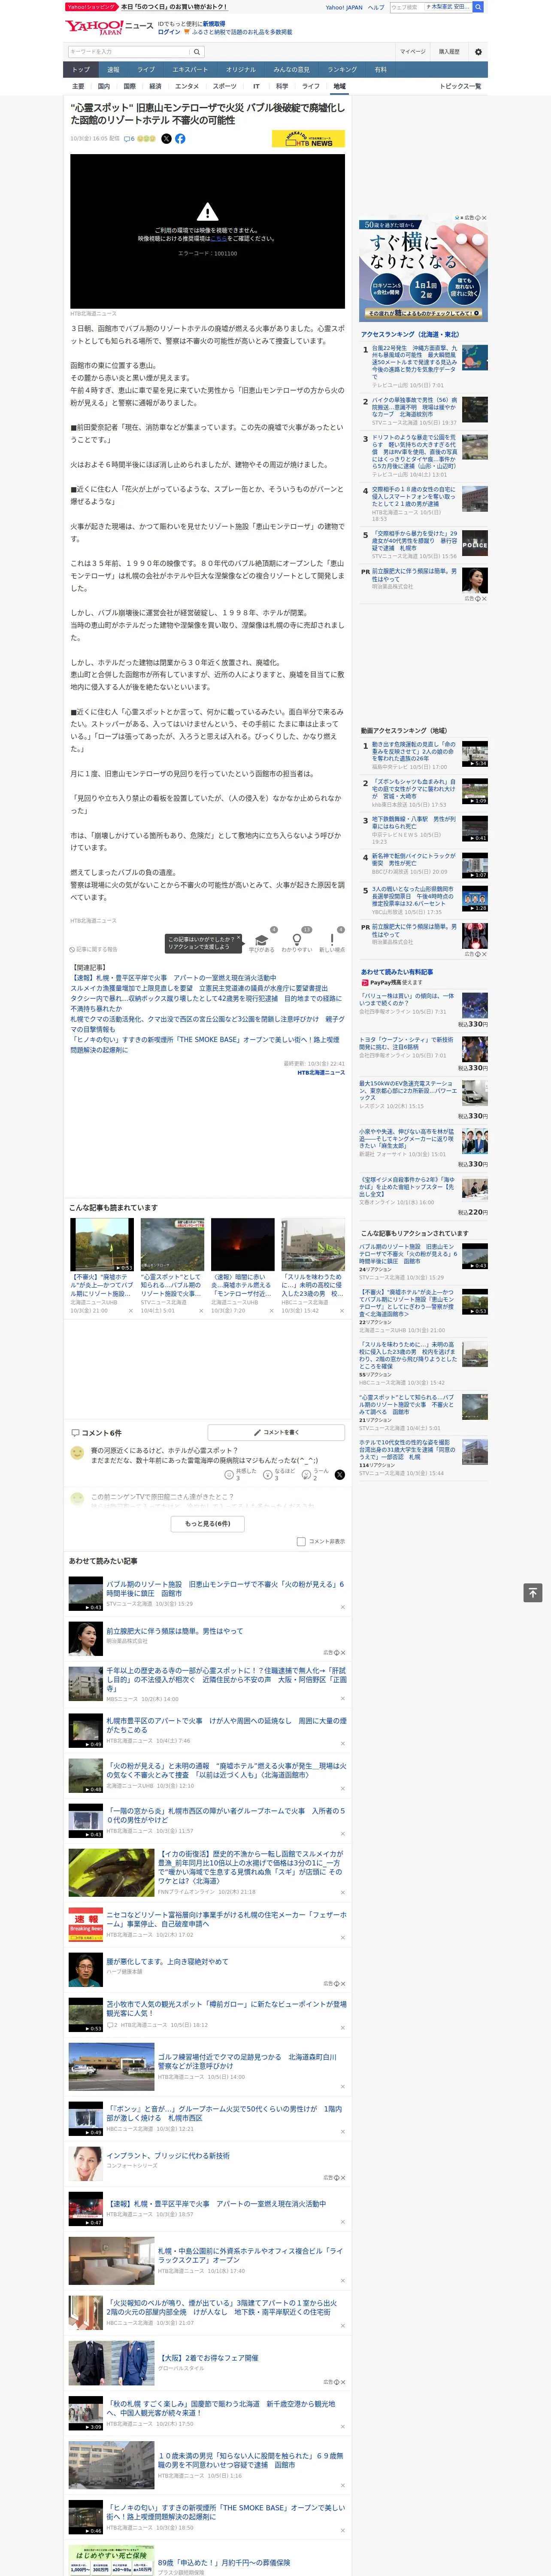
Task: Select the 速報 tab
Action: click(x=113, y=70)
